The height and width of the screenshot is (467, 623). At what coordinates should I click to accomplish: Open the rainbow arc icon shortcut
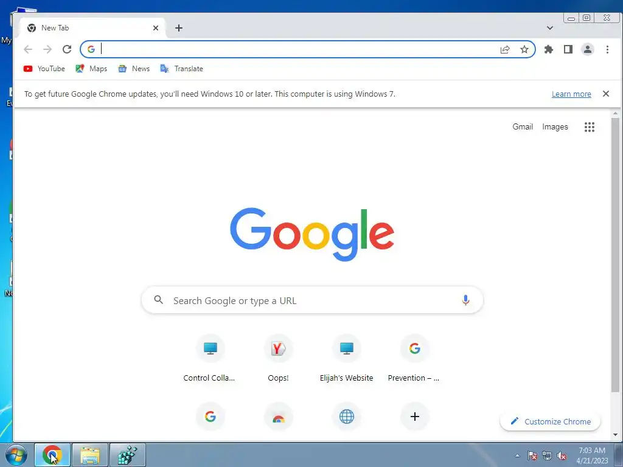[x=279, y=417]
